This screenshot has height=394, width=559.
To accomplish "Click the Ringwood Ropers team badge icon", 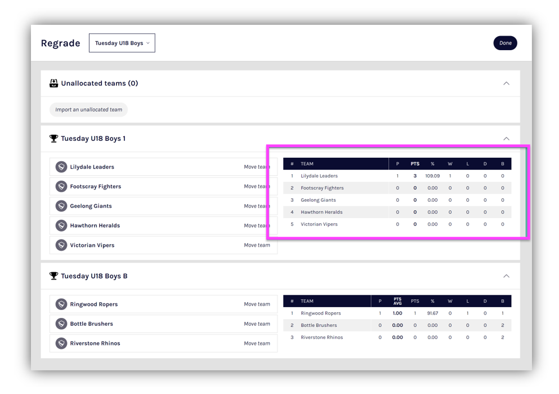I will tap(61, 304).
